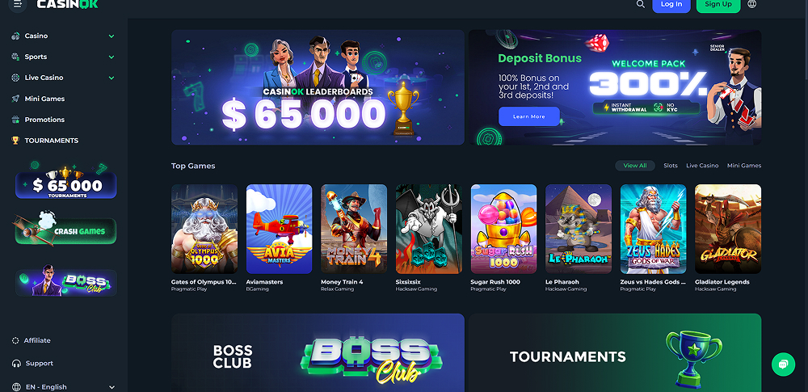
Task: Click the Mini Games rocket icon
Action: [15, 99]
